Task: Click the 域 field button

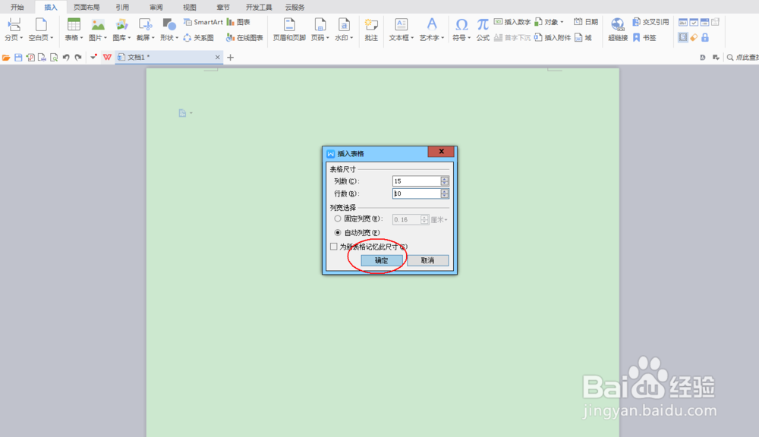Action: click(x=583, y=37)
